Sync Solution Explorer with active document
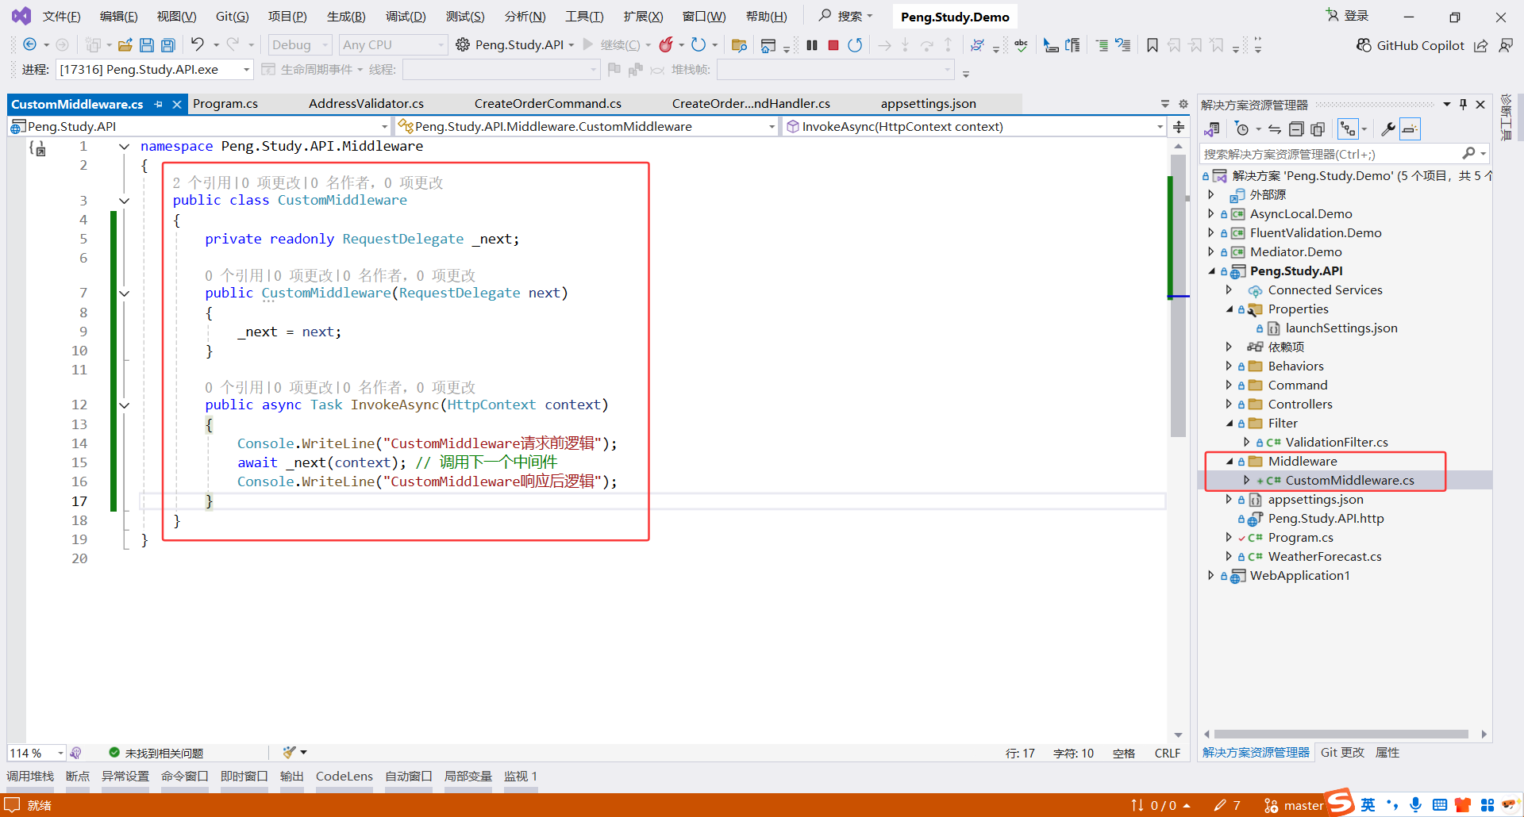The image size is (1524, 817). click(1275, 129)
